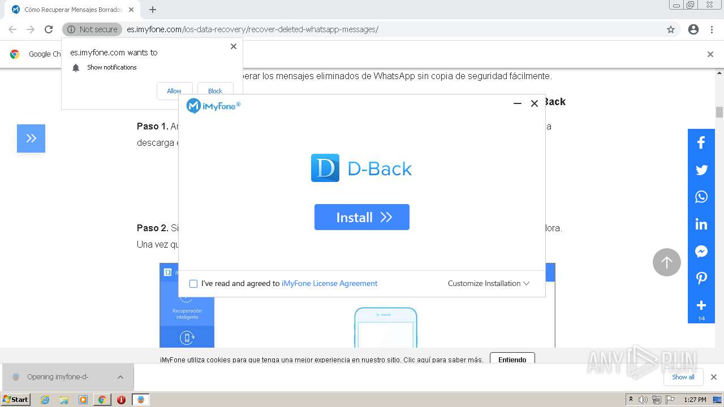
Task: Click the Install button in D-Back installer
Action: pyautogui.click(x=361, y=217)
